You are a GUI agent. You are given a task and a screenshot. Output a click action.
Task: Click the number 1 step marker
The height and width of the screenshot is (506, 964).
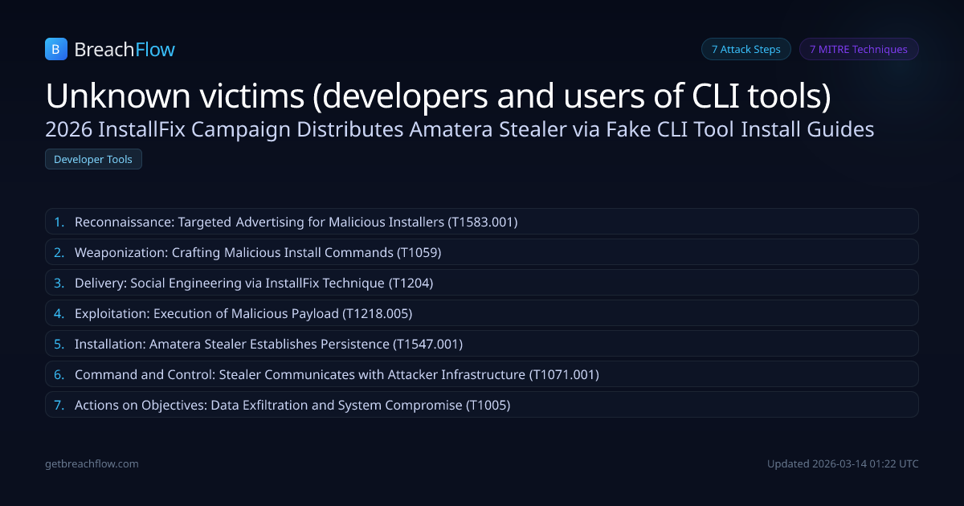pos(59,222)
